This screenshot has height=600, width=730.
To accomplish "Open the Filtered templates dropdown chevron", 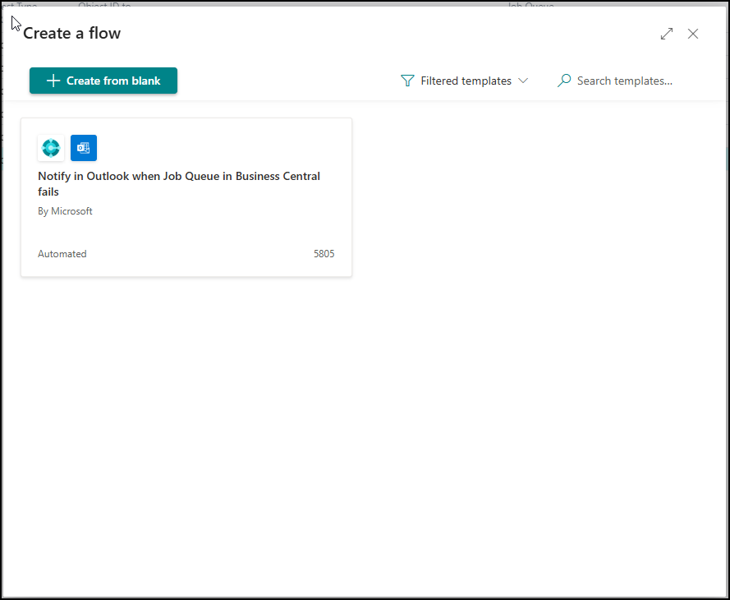I will (524, 81).
